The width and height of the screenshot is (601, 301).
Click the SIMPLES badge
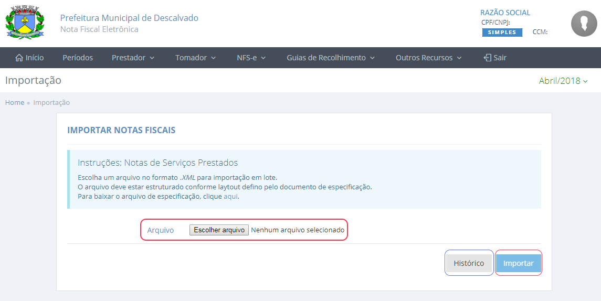[x=502, y=32]
